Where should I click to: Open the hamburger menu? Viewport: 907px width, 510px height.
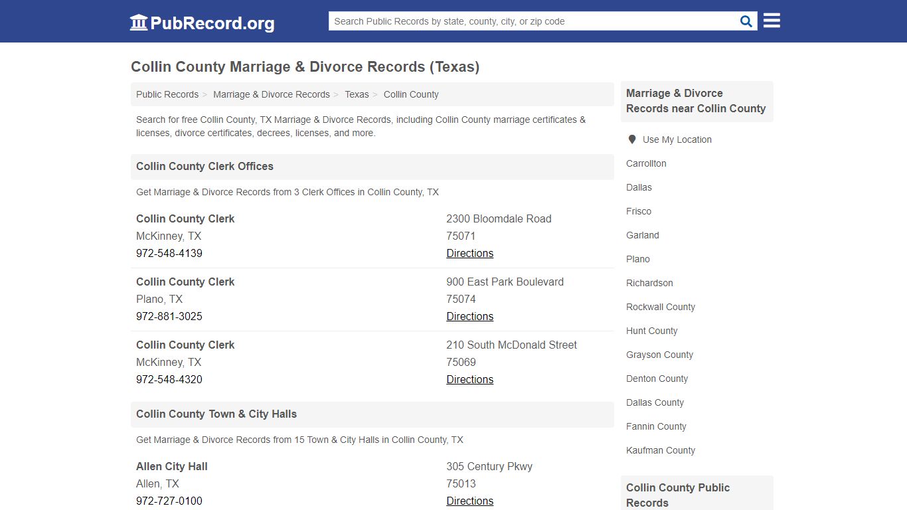(772, 21)
